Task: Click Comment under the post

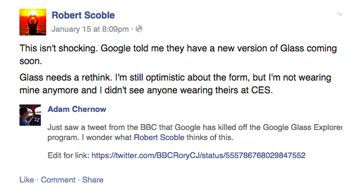Action: (x=58, y=180)
